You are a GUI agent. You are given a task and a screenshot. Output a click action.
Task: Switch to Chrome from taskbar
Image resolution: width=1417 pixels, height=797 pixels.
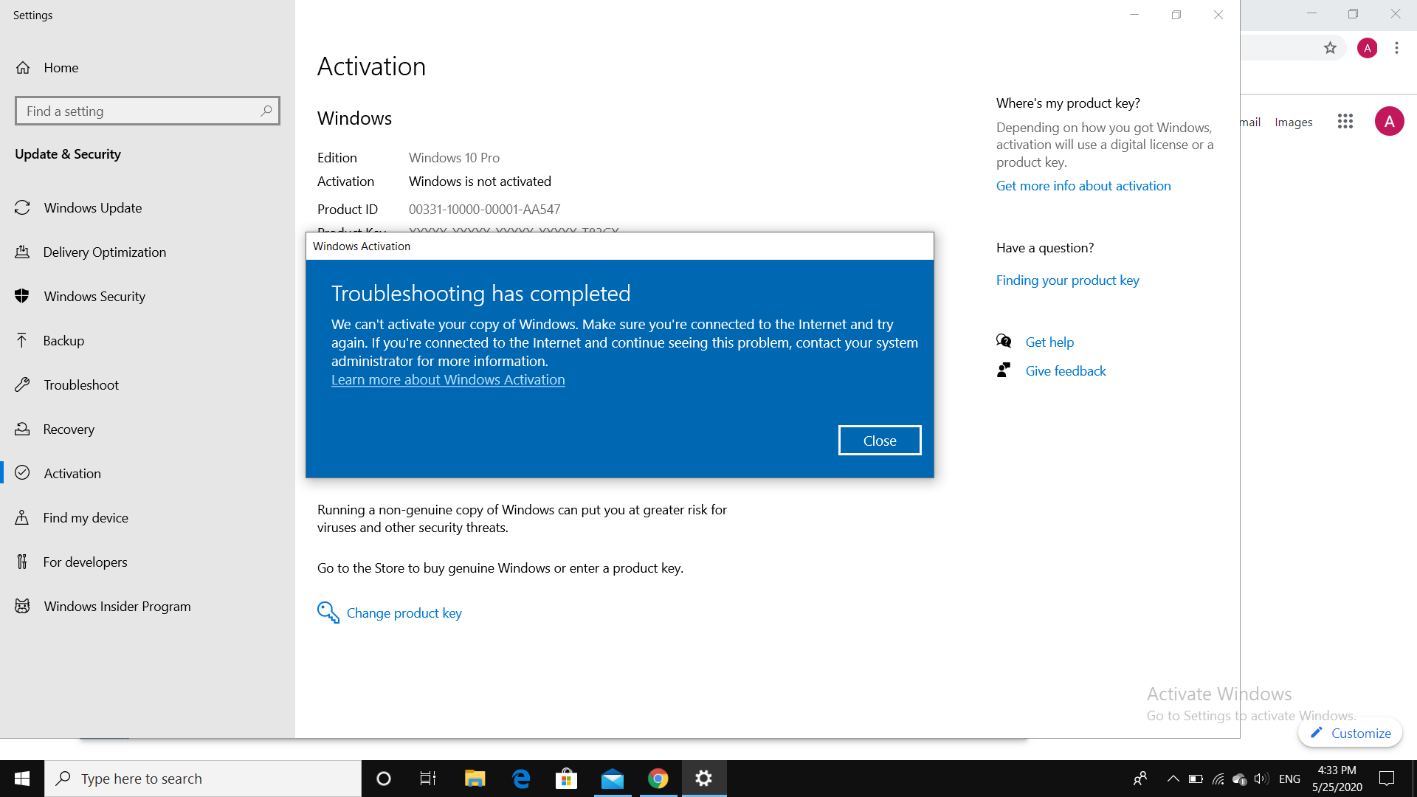pyautogui.click(x=658, y=779)
